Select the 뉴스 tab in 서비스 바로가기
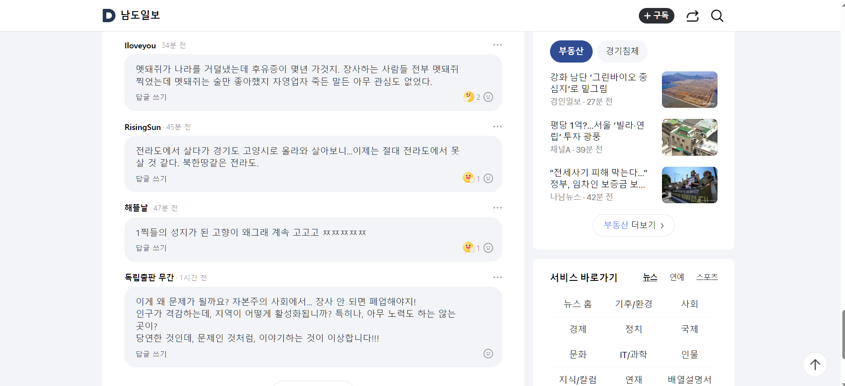 tap(650, 277)
